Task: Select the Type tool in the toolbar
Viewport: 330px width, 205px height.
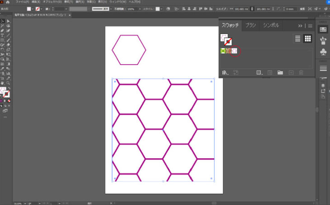Action: [x=3, y=35]
